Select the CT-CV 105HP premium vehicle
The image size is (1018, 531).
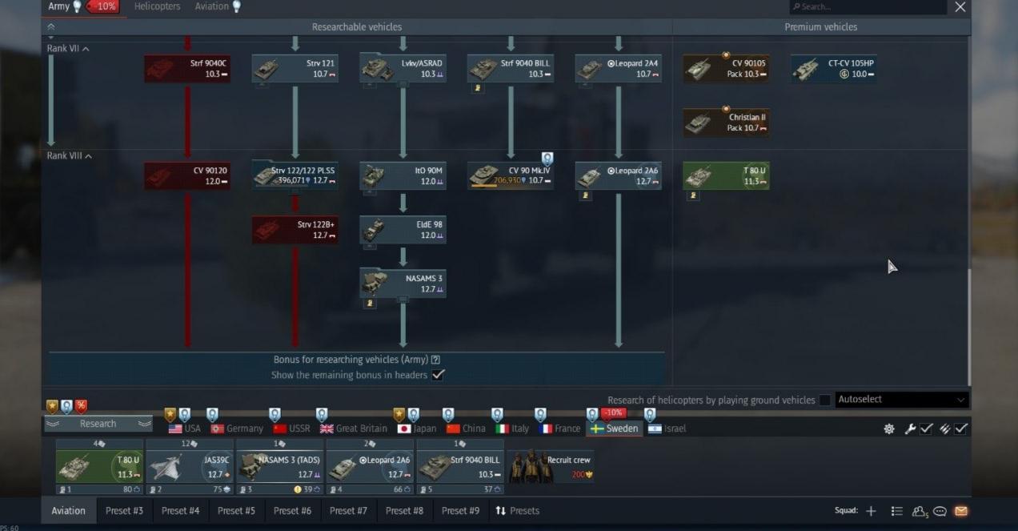[833, 69]
